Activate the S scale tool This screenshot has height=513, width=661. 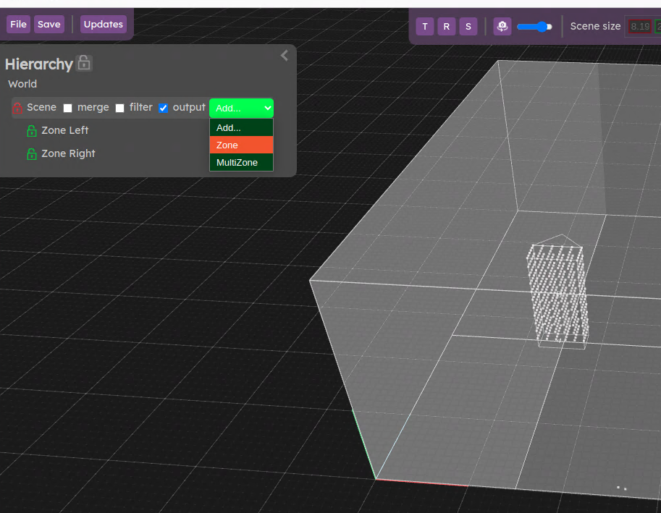click(468, 27)
